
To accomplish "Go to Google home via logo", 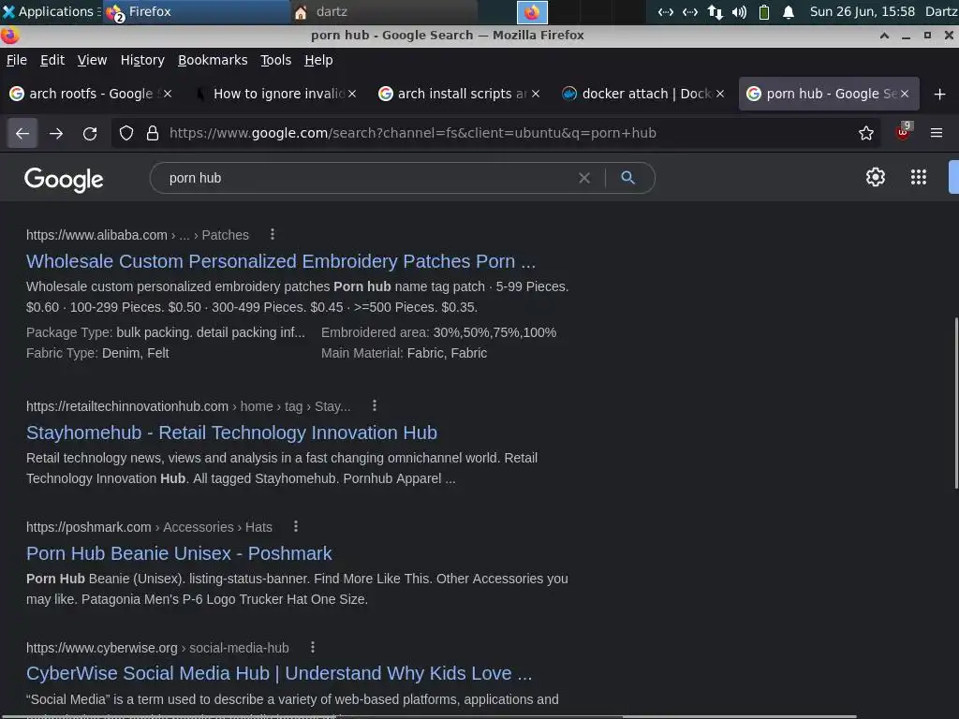I will click(x=64, y=179).
